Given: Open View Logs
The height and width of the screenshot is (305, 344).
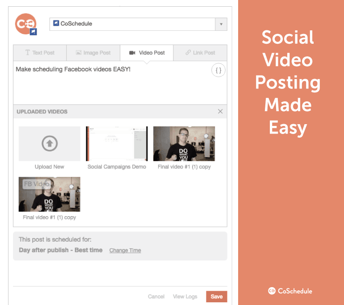Looking at the screenshot, I should 185,297.
